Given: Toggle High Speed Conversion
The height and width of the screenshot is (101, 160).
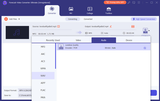Looking at the screenshot, I should (144, 19).
